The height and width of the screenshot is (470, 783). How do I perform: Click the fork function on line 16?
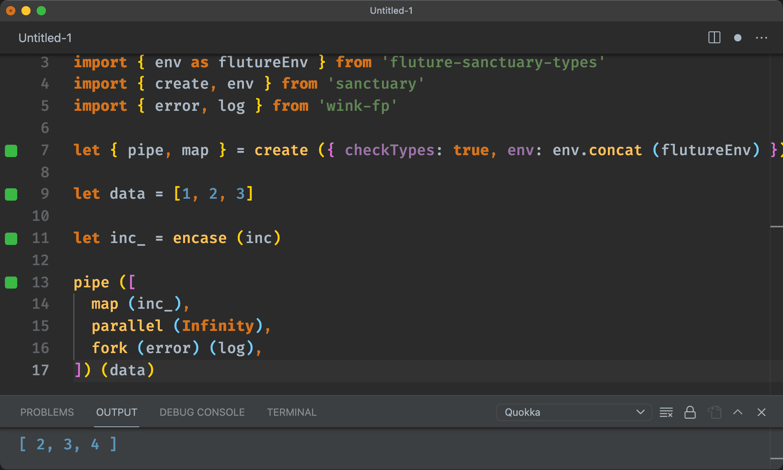tap(110, 348)
